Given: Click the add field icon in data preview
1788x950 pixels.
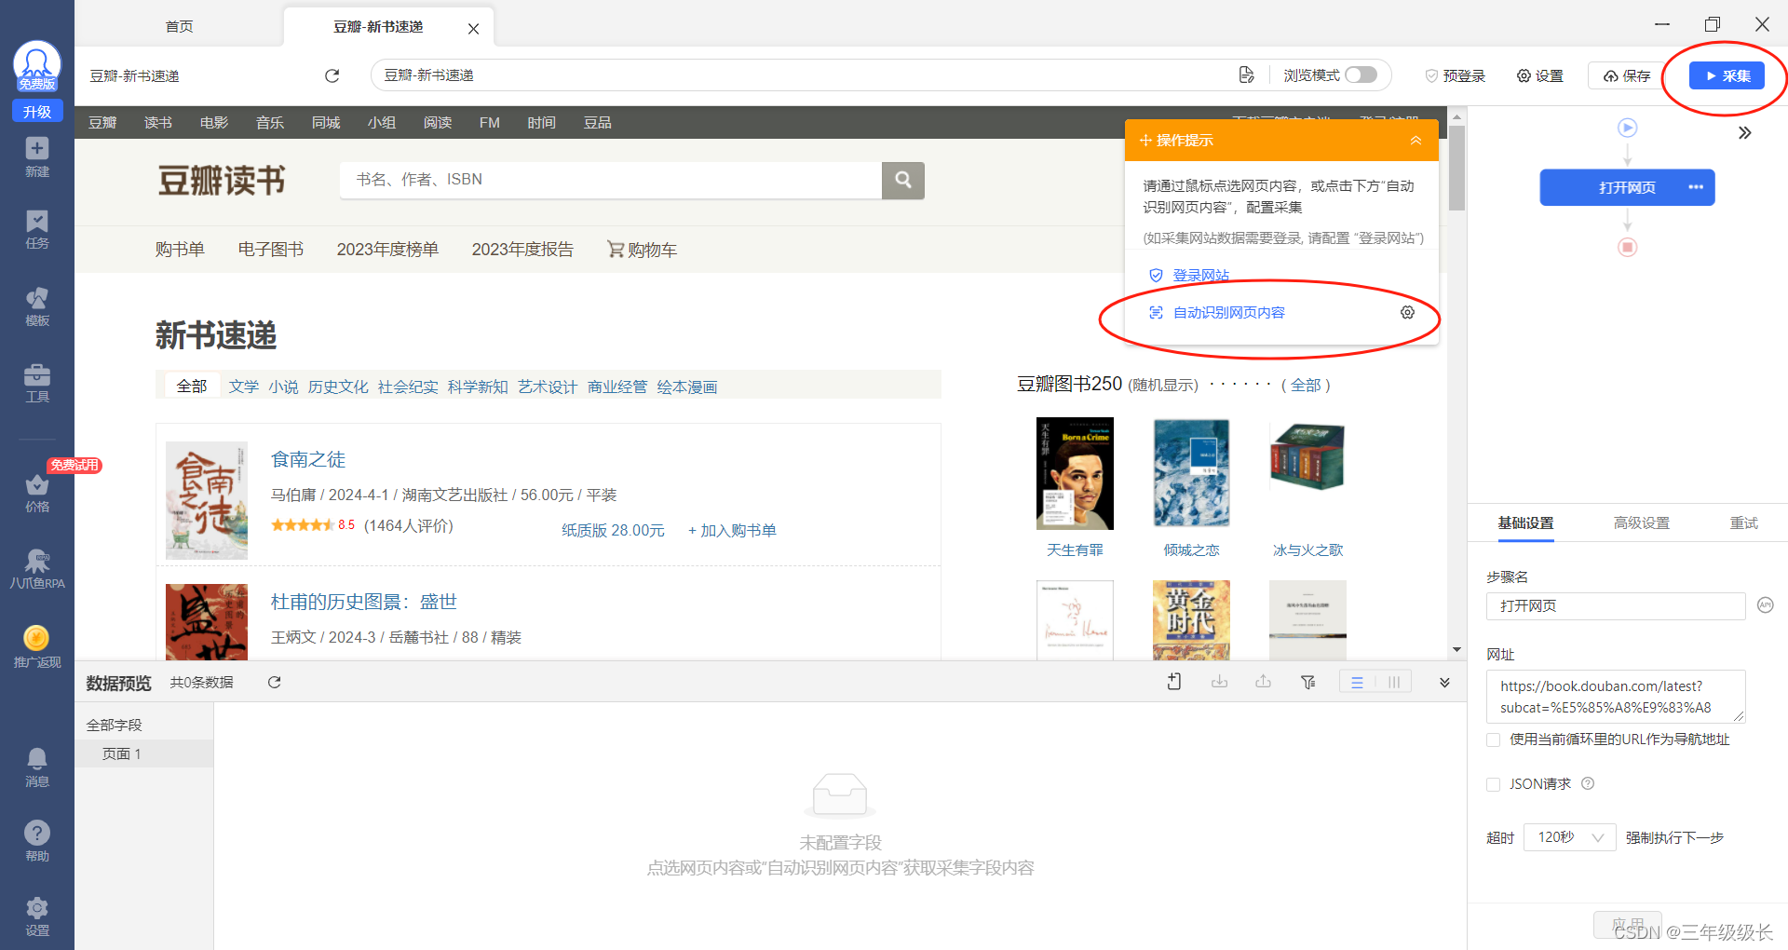Looking at the screenshot, I should tap(1174, 682).
